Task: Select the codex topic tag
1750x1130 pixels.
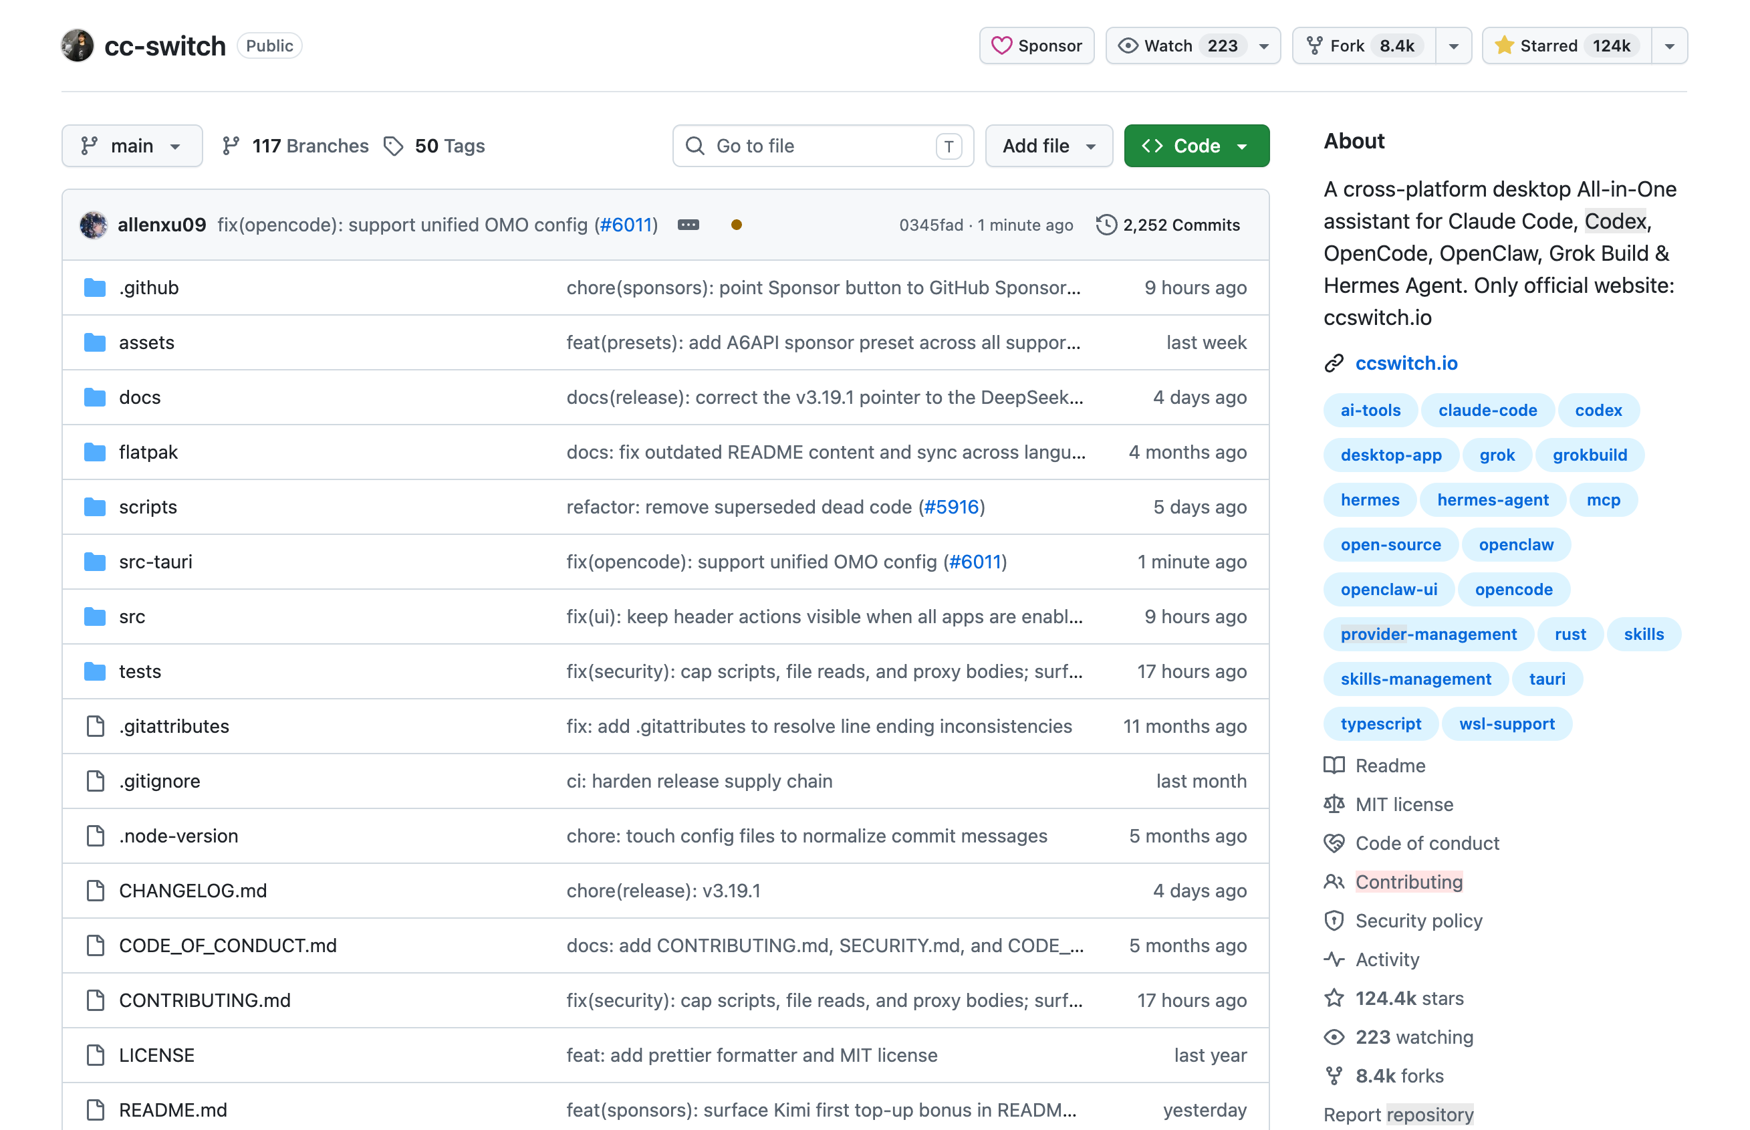Action: [1598, 410]
